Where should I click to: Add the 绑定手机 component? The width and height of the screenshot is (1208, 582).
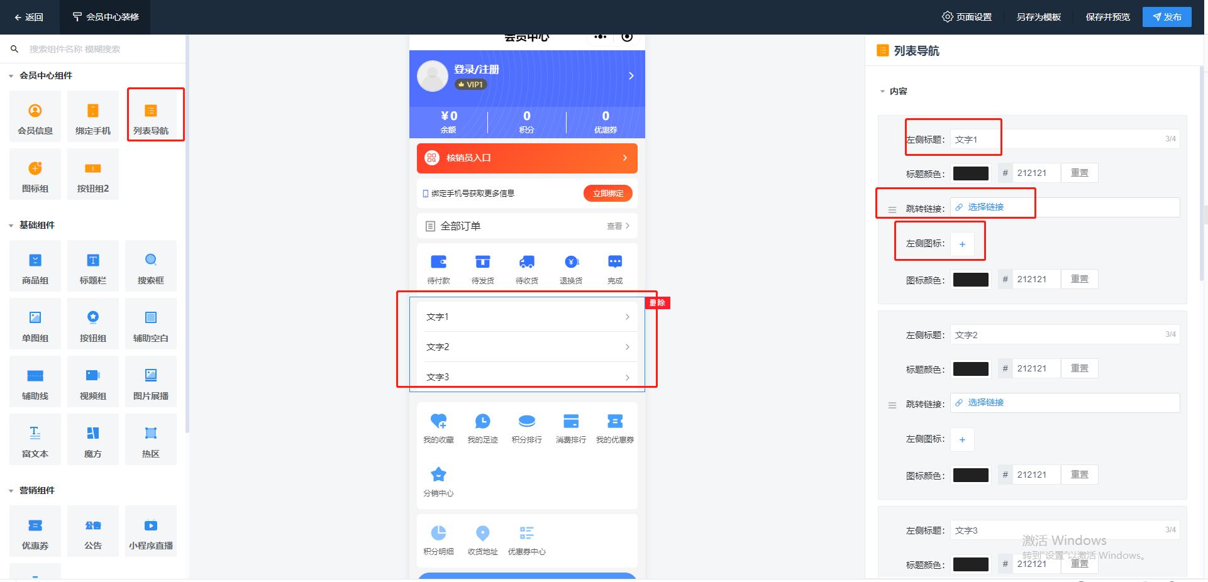[93, 116]
